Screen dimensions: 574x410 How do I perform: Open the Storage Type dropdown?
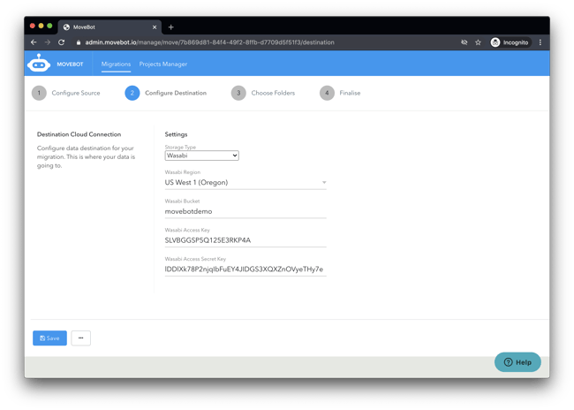[x=201, y=156]
